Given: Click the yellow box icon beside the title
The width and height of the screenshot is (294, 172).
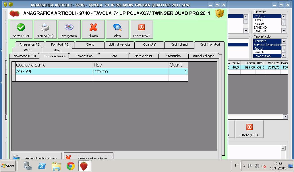Looking at the screenshot, I should coord(220,13).
